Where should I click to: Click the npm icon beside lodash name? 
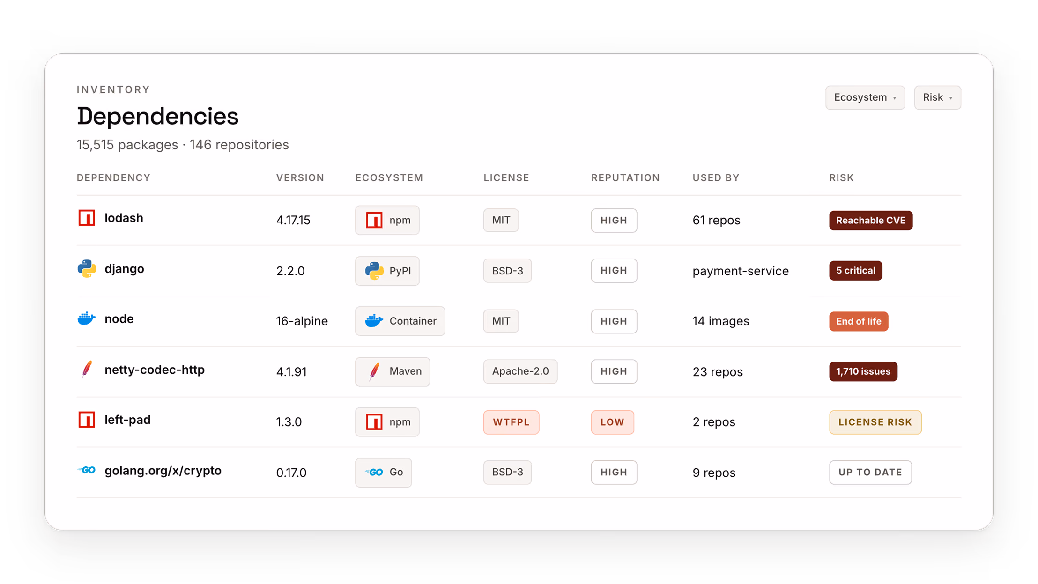[87, 218]
